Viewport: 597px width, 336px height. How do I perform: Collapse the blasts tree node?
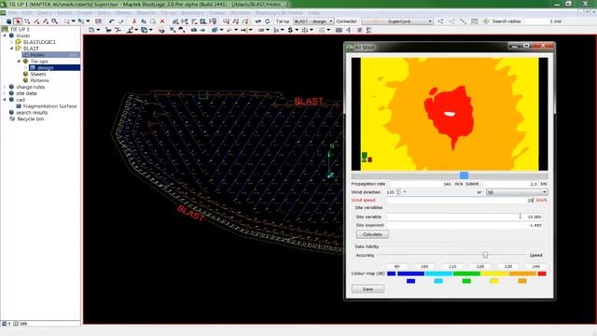(5, 35)
